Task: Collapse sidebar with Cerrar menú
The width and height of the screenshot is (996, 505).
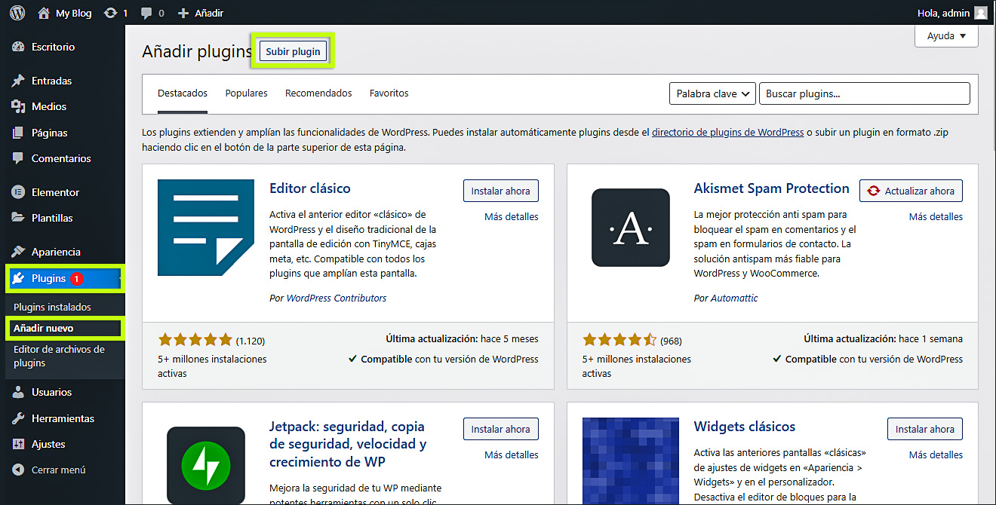Action: pos(58,470)
